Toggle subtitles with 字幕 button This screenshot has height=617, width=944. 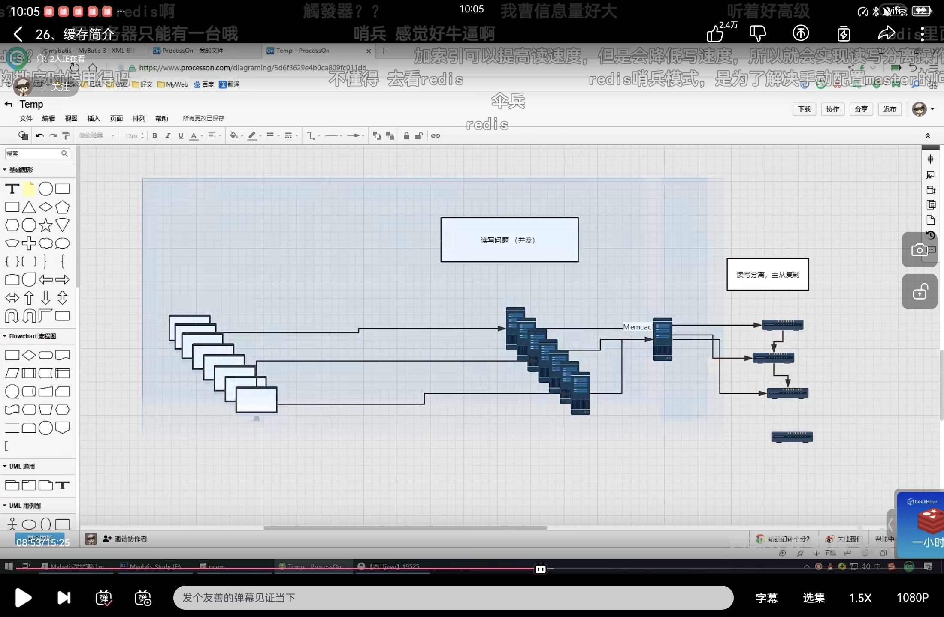pyautogui.click(x=766, y=598)
